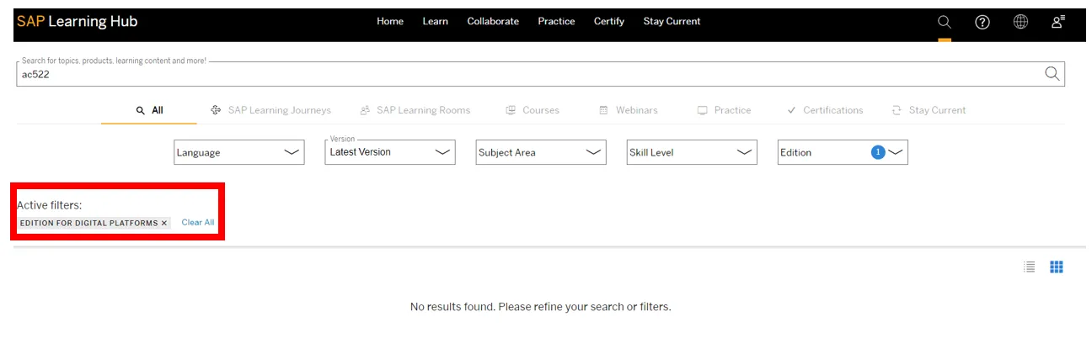1092x359 pixels.
Task: Open the Learn menu
Action: pyautogui.click(x=435, y=21)
